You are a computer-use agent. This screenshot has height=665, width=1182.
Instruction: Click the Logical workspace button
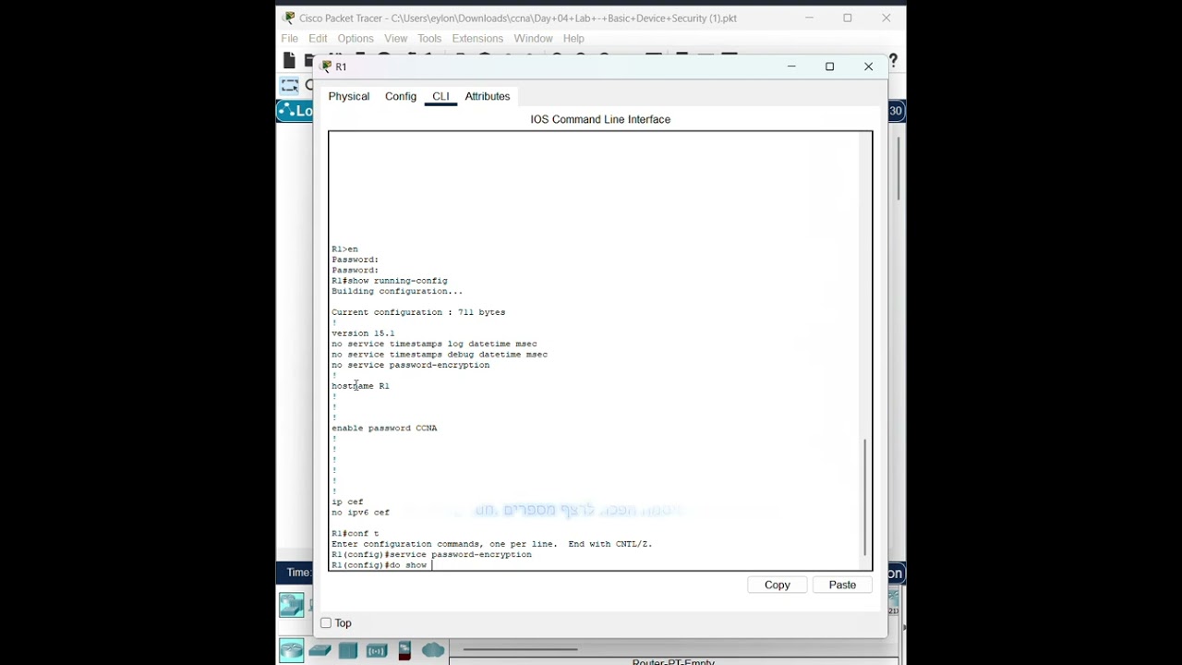[x=295, y=111]
